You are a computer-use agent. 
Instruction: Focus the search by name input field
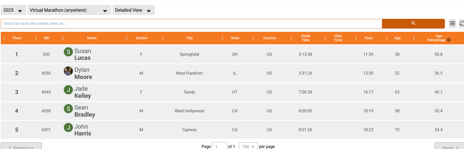tap(191, 23)
